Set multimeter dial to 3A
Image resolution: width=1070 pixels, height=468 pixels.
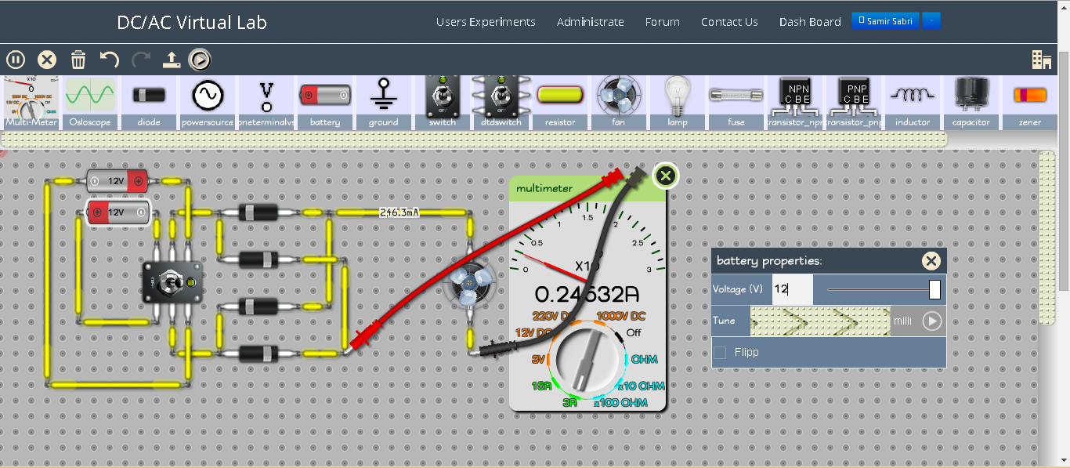pyautogui.click(x=569, y=403)
